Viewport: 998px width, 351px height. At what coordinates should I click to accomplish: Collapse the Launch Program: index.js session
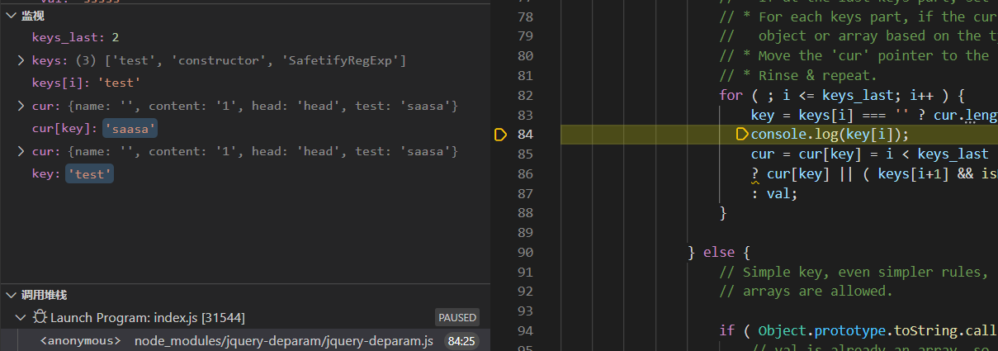[x=21, y=317]
